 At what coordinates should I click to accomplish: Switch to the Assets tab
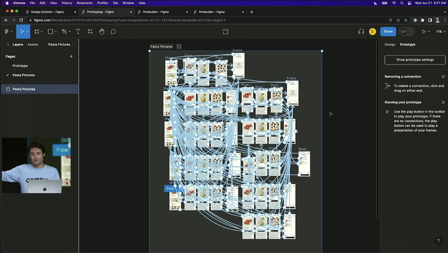click(33, 44)
